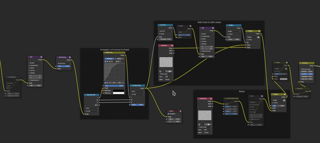The width and height of the screenshot is (320, 143).
Task: Click the fake user shield icon in noise.png node
Action: coord(166,71)
